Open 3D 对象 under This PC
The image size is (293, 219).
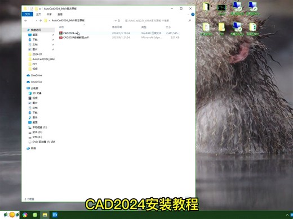click(37, 93)
